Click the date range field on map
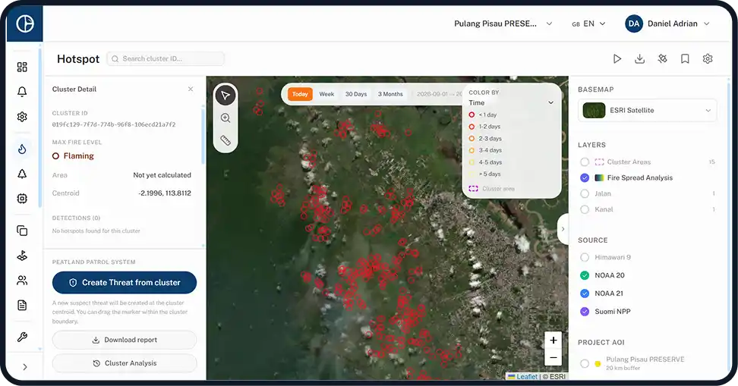Viewport: 738px width, 386px height. coord(439,94)
